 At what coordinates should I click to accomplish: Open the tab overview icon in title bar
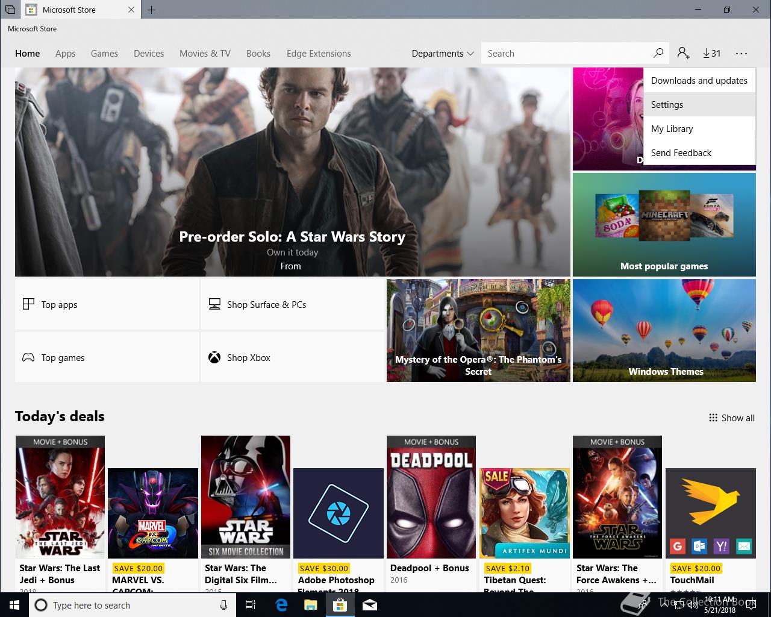click(10, 10)
